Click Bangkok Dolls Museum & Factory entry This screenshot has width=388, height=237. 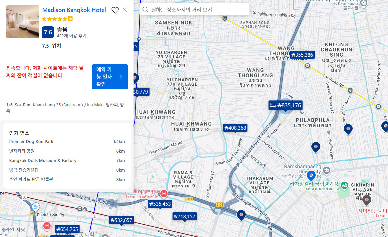tap(43, 161)
